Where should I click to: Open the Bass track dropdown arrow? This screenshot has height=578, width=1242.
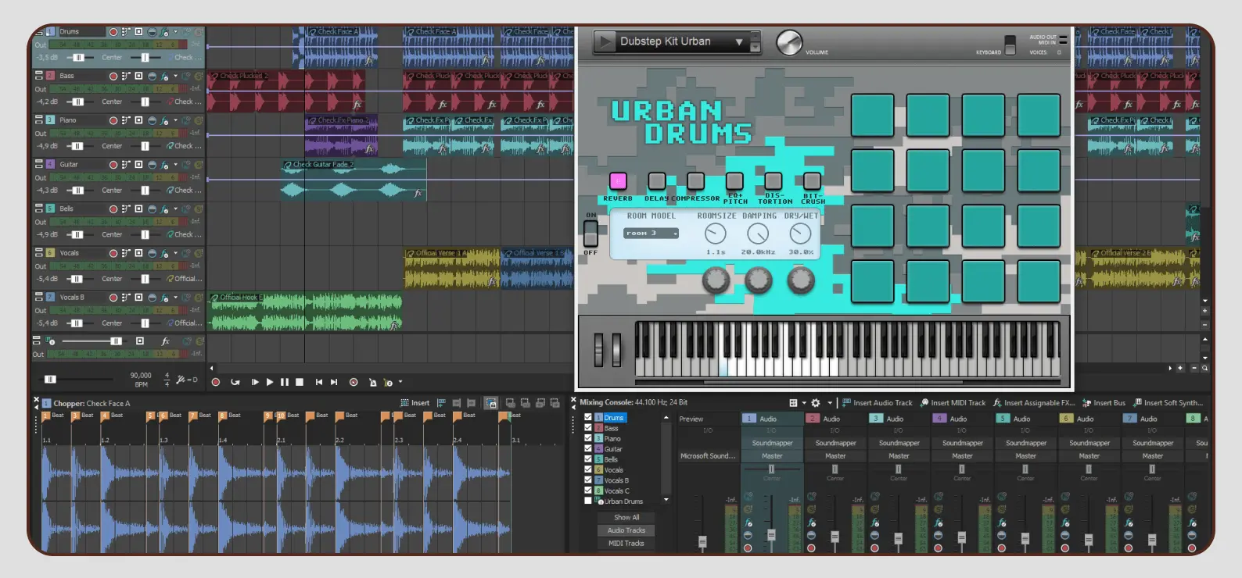pyautogui.click(x=175, y=77)
